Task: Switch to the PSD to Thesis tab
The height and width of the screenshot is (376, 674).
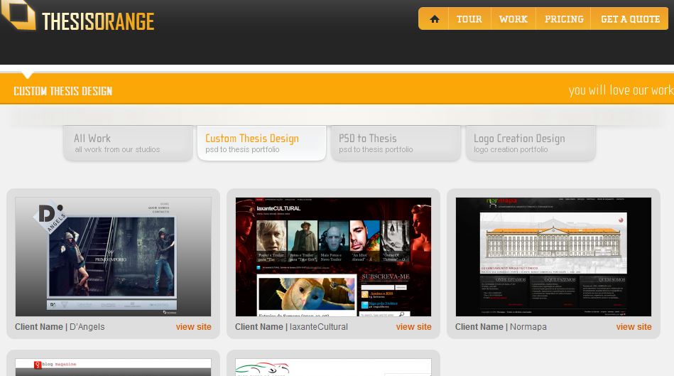Action: pos(396,144)
